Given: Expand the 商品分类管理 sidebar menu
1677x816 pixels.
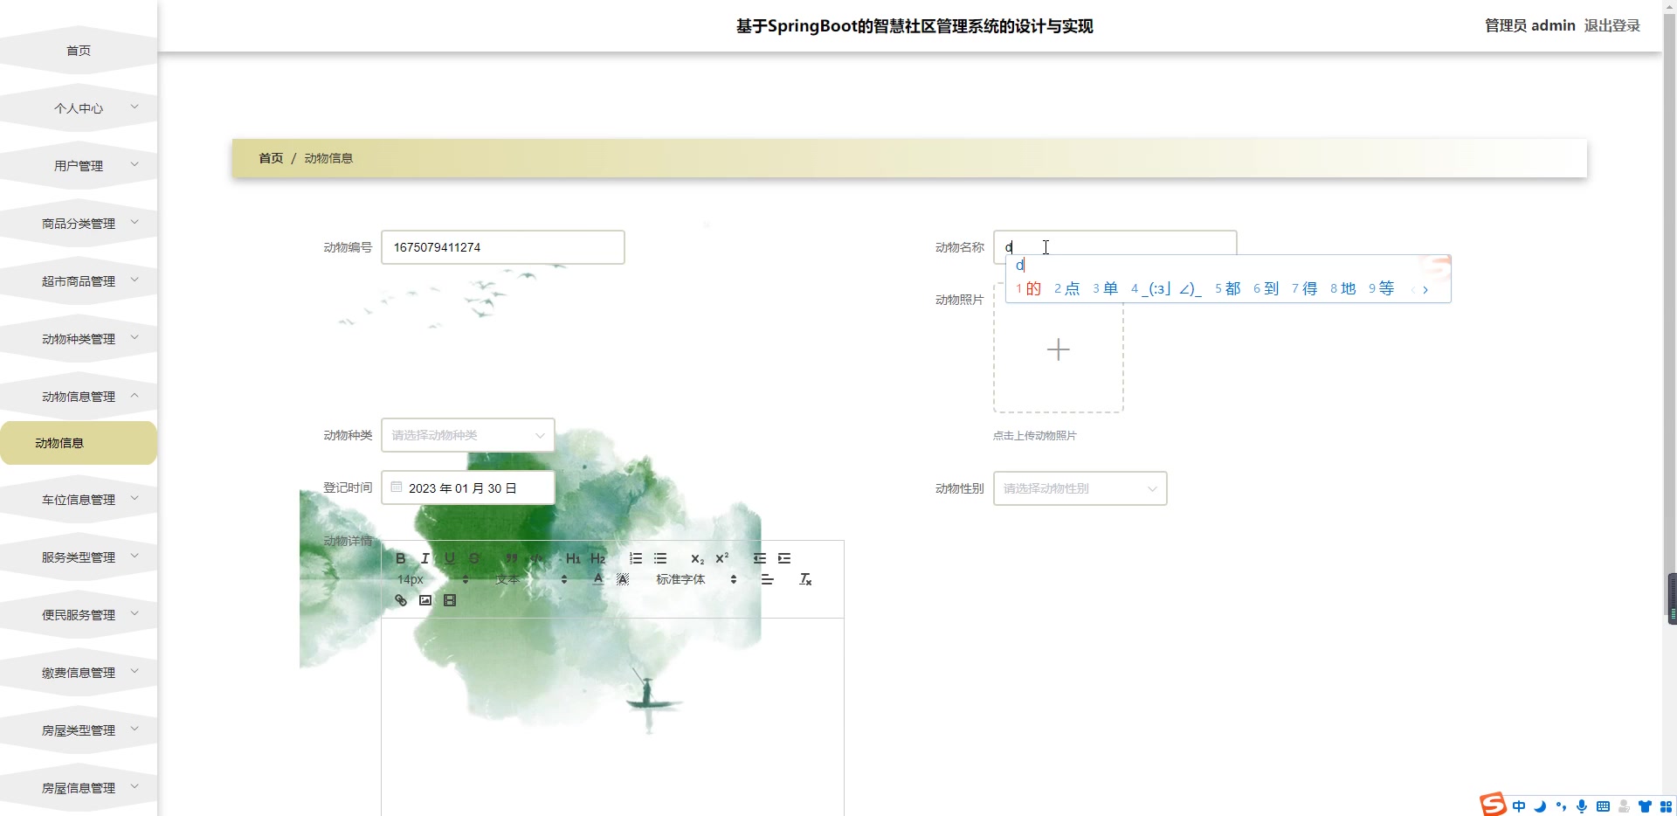Looking at the screenshot, I should (x=79, y=224).
